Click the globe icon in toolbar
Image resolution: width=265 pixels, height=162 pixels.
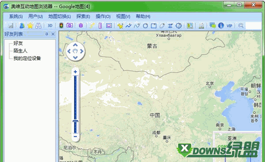point(178,26)
